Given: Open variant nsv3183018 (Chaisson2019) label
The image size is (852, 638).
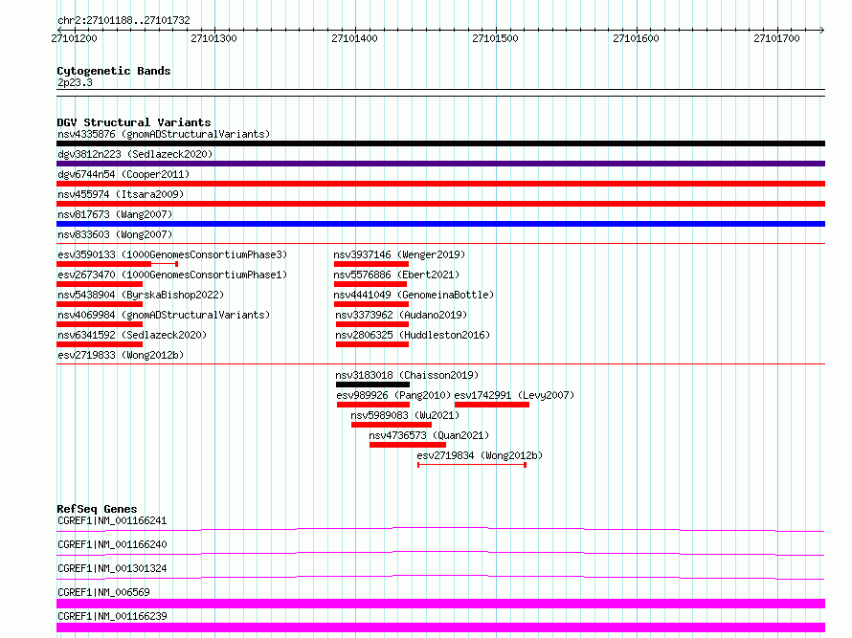Looking at the screenshot, I should (407, 375).
